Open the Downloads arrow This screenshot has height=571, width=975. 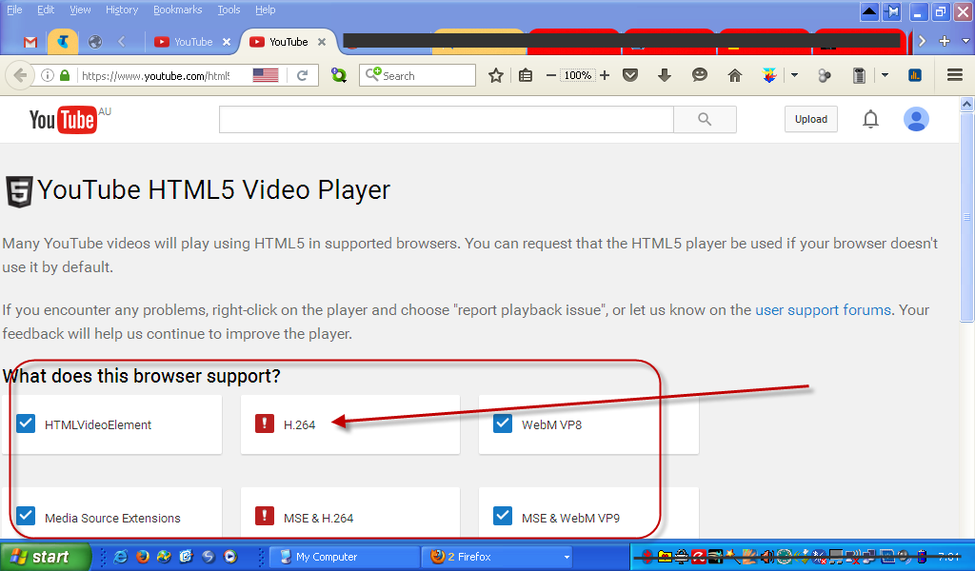tap(664, 76)
